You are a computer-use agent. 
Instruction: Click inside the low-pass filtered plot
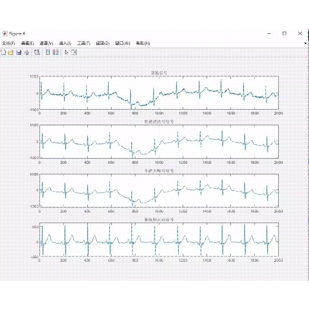(x=159, y=142)
